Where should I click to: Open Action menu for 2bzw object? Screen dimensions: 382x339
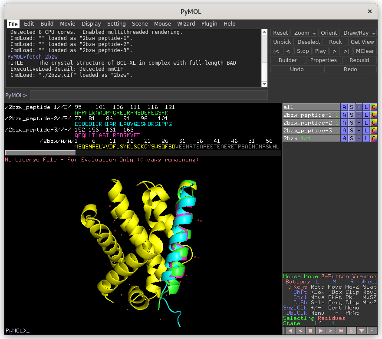click(x=344, y=138)
